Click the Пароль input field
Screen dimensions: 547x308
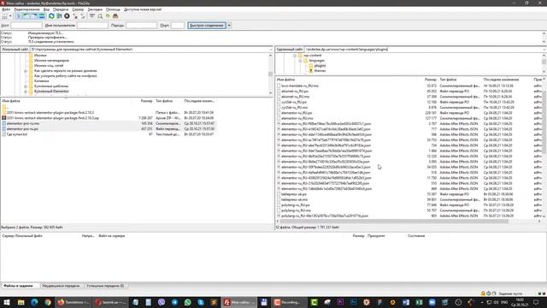(141, 25)
